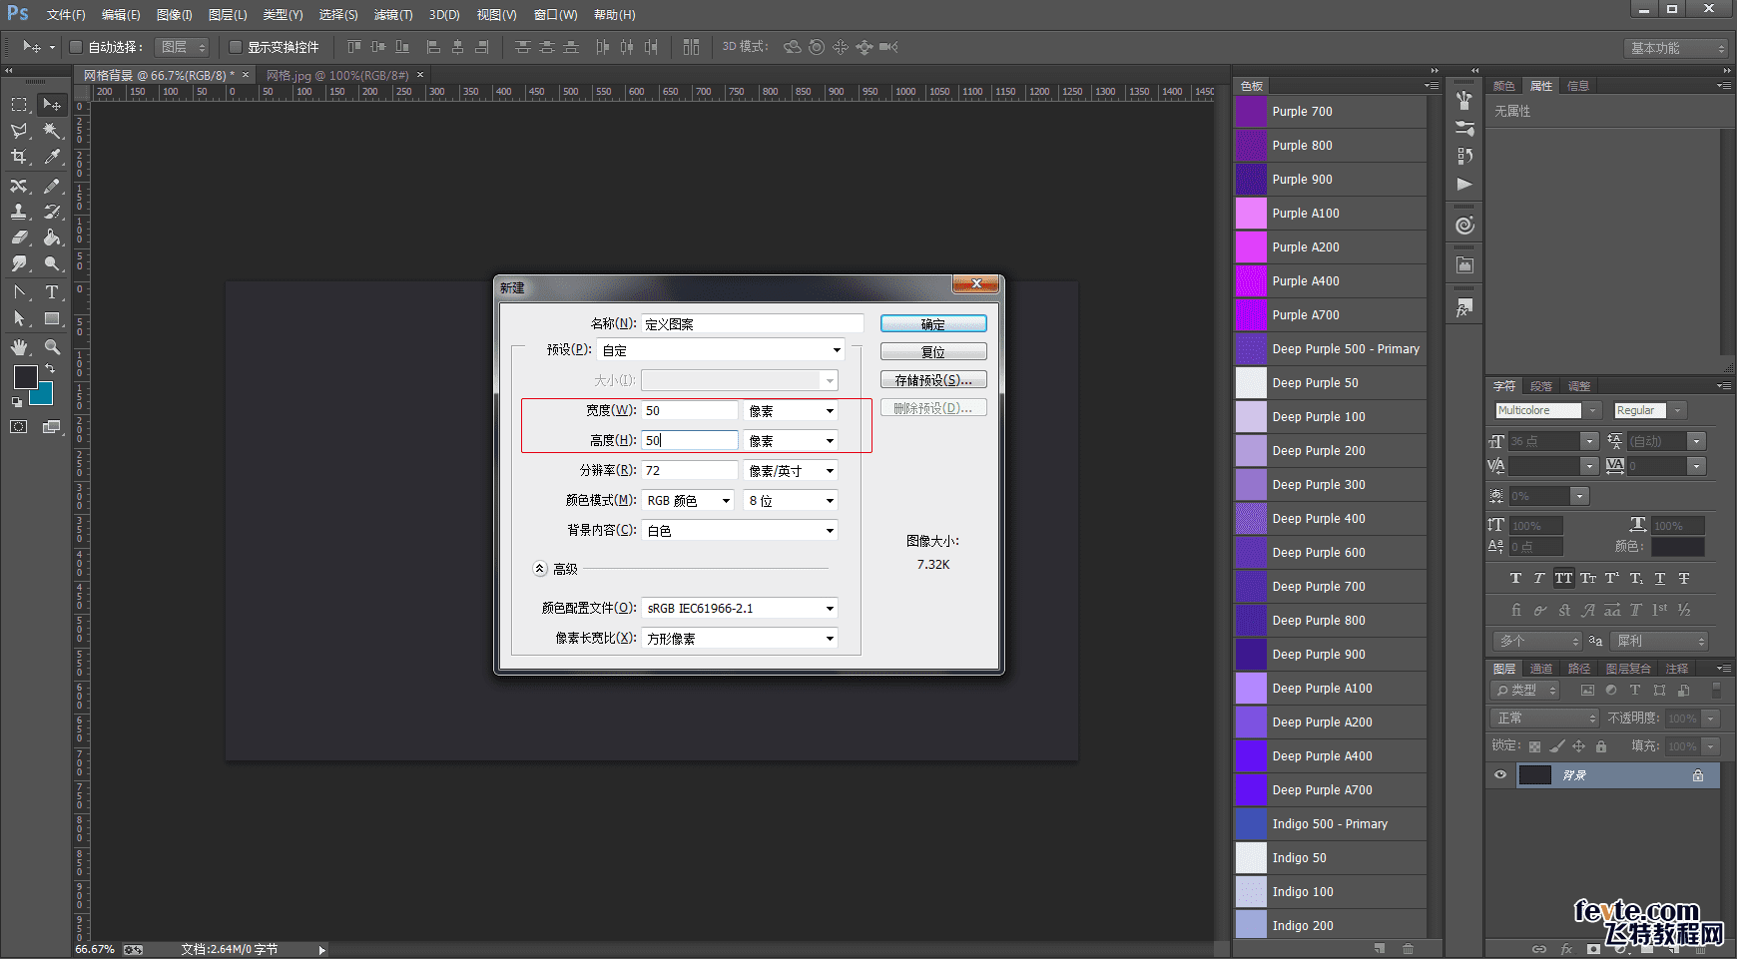The height and width of the screenshot is (959, 1737).
Task: Open the color mode dropdown (RGB 颜色)
Action: [x=688, y=501]
